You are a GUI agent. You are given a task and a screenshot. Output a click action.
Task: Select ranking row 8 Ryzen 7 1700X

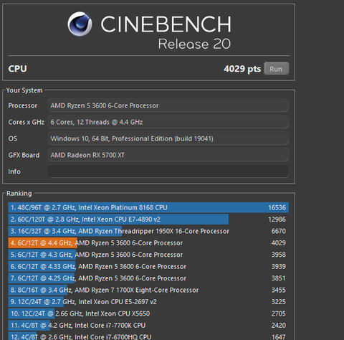click(x=148, y=290)
